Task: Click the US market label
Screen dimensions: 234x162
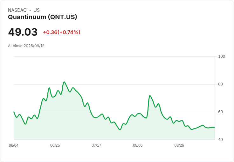Action: coord(37,10)
